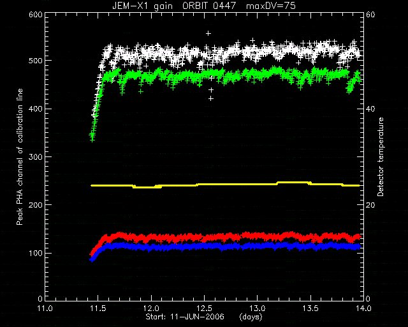The width and height of the screenshot is (408, 327).
Task: Click the Detector temperature axis label
Action: tap(380, 156)
